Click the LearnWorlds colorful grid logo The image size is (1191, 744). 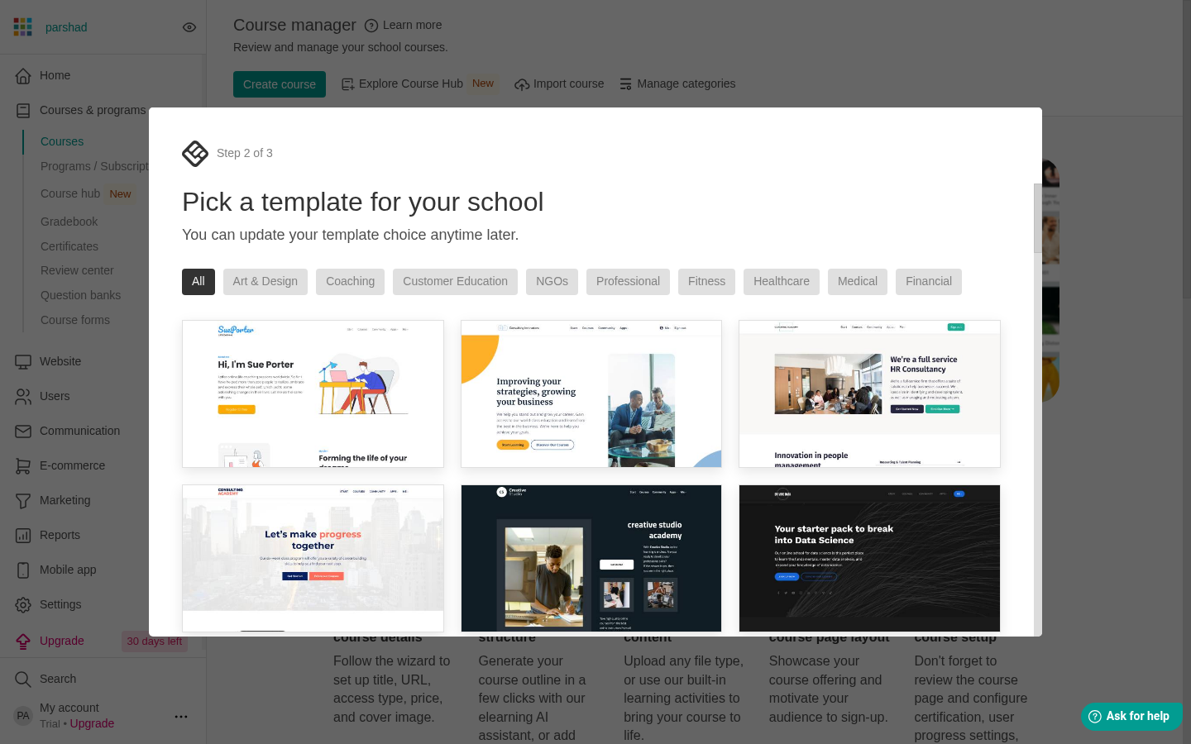pos(23,27)
